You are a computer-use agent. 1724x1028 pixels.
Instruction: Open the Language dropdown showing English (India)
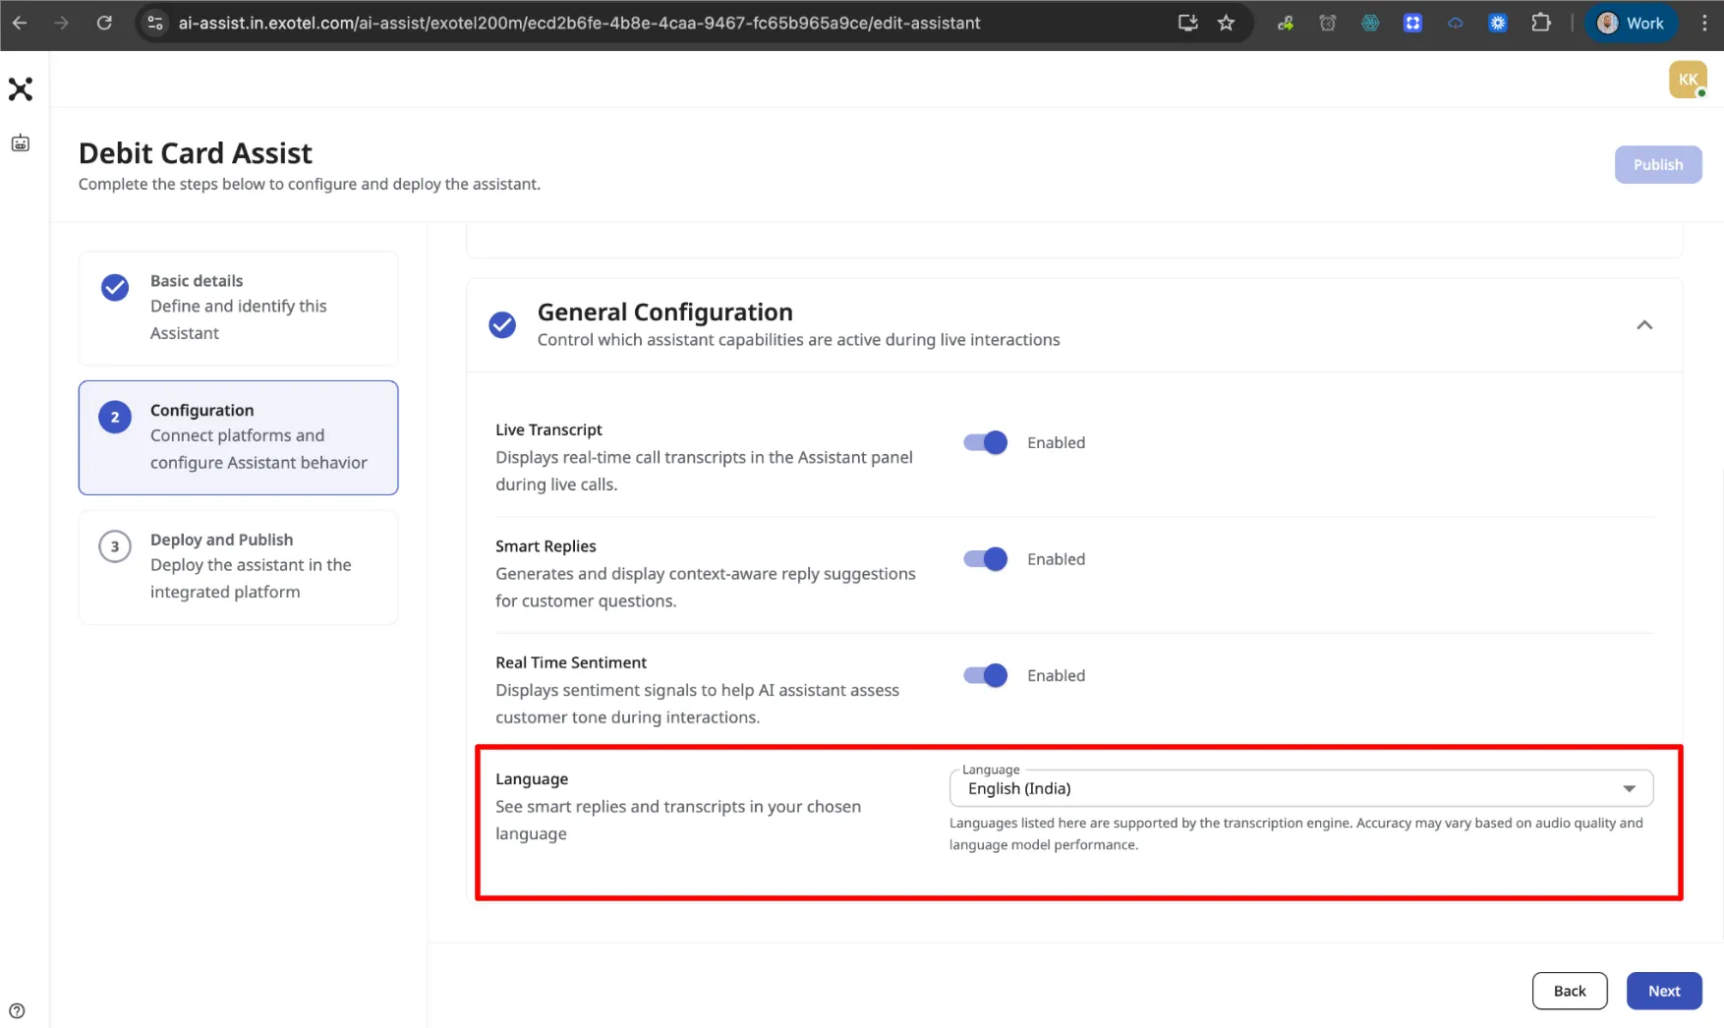tap(1301, 788)
